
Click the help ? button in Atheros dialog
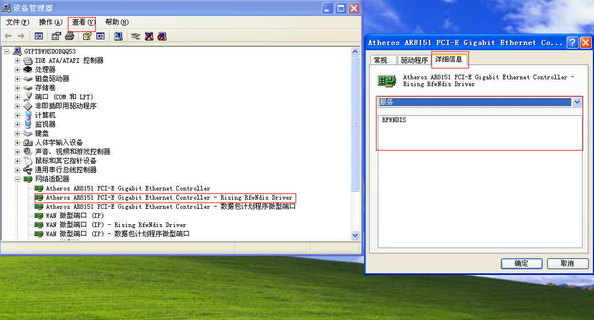coord(572,42)
